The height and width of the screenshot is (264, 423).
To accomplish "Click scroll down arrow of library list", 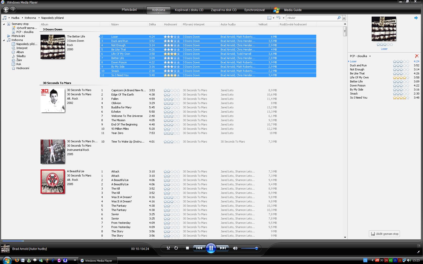I will [x=345, y=237].
